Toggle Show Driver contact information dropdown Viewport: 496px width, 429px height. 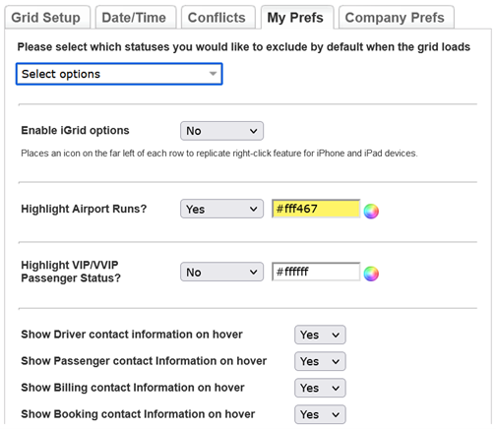(320, 335)
